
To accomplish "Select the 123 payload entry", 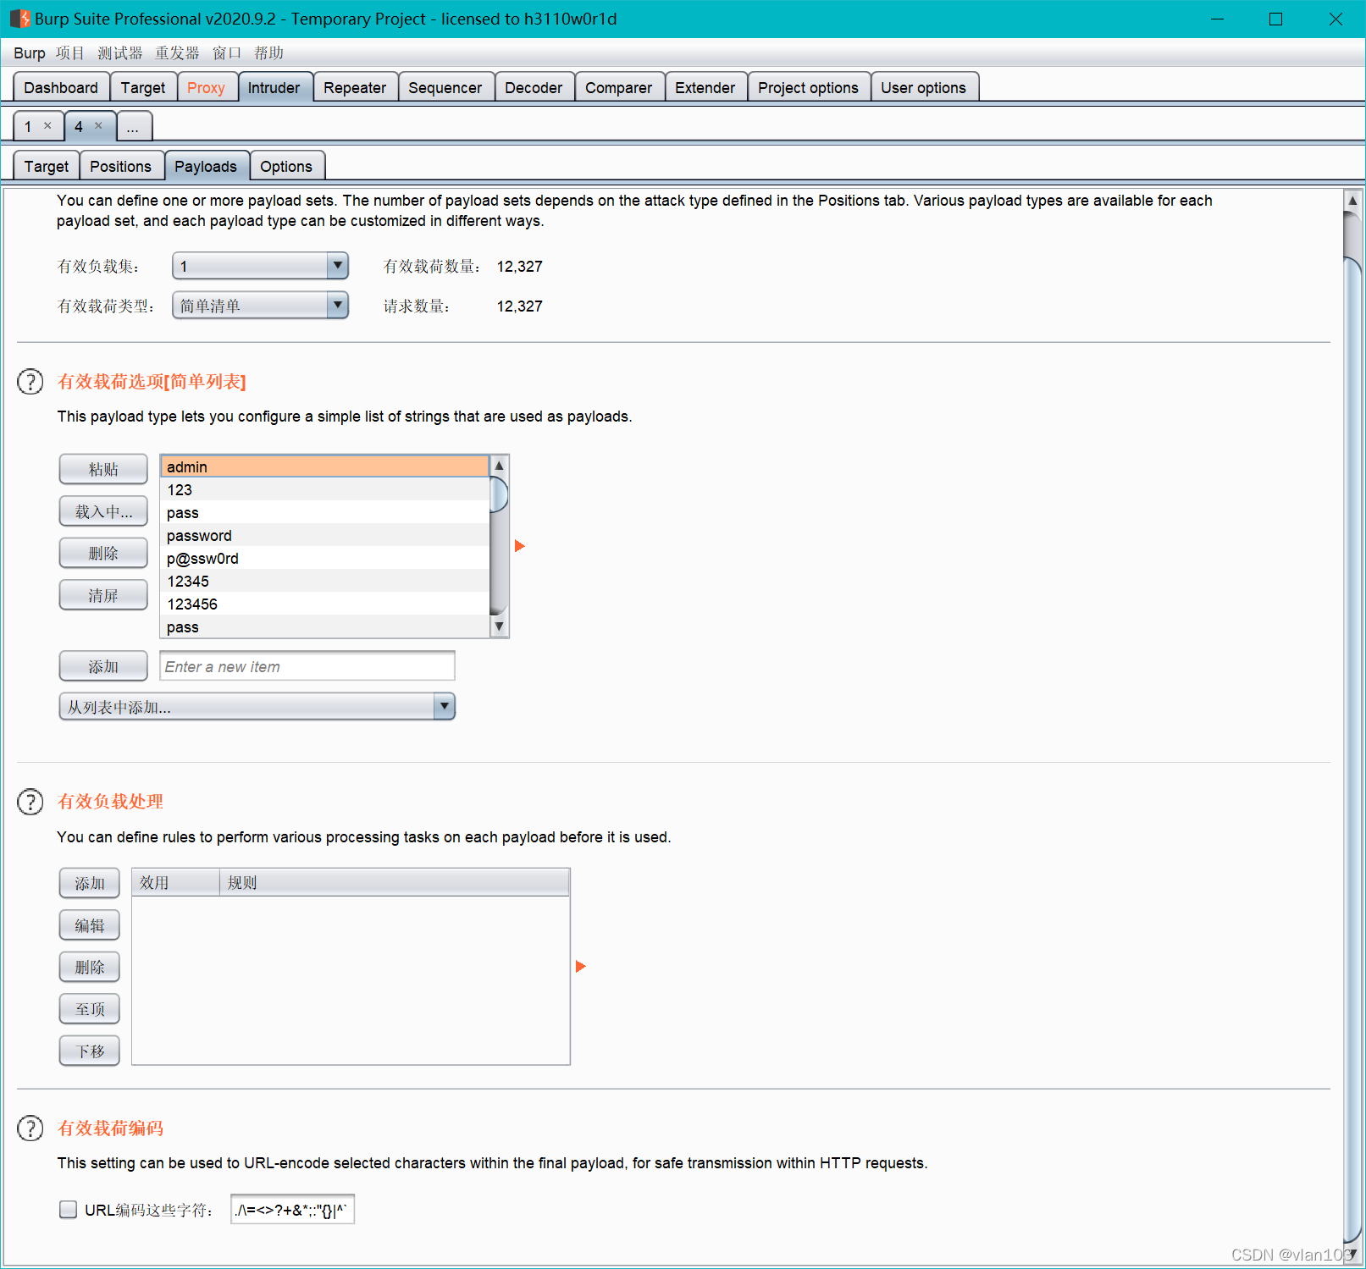I will pyautogui.click(x=325, y=489).
